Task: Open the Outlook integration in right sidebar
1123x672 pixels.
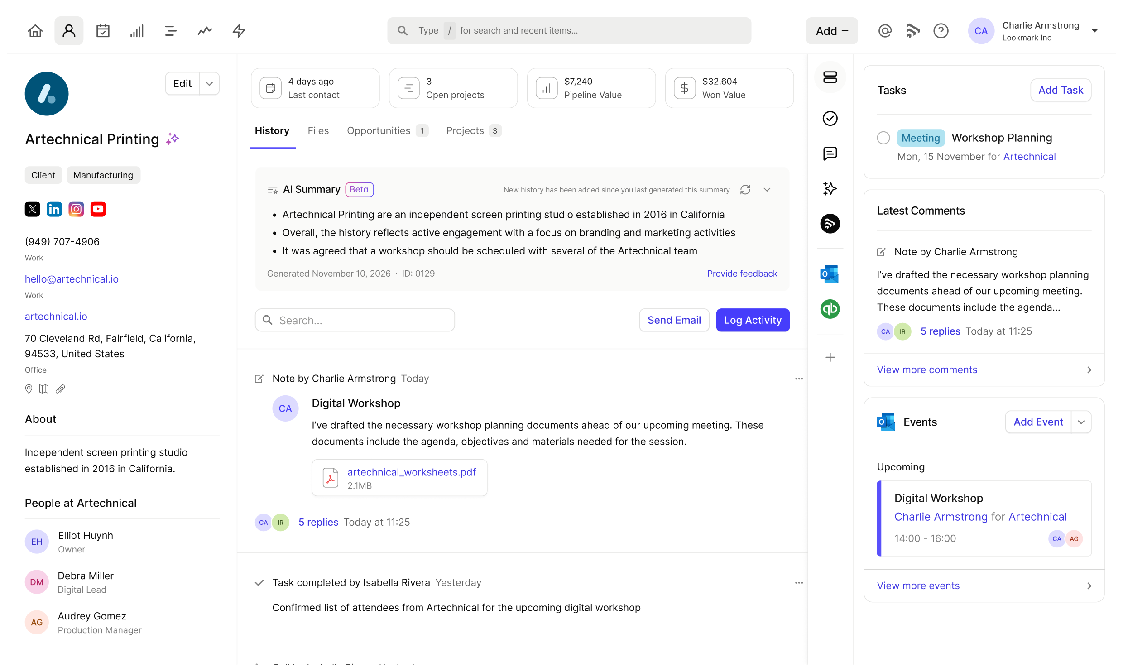Action: click(830, 274)
